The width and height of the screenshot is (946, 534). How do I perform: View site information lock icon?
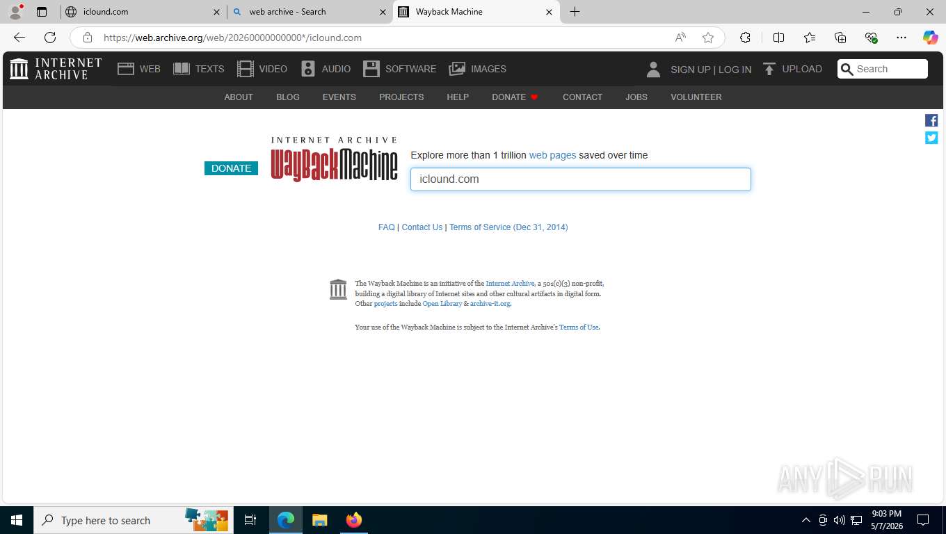pyautogui.click(x=87, y=38)
